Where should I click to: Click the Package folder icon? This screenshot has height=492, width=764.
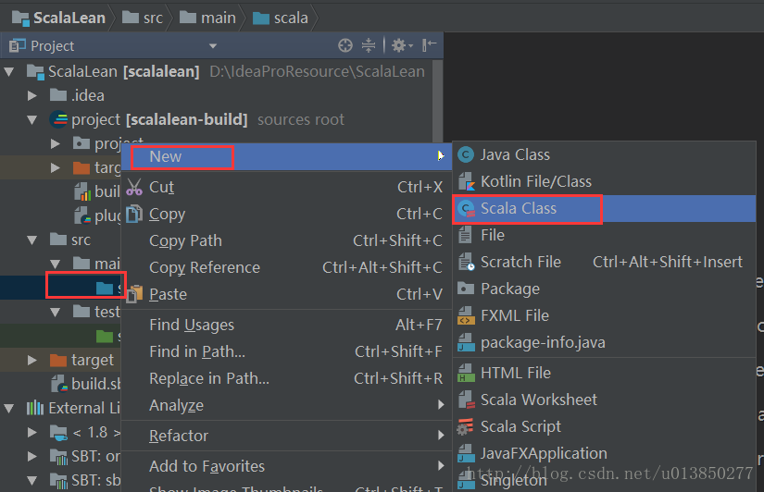click(466, 289)
